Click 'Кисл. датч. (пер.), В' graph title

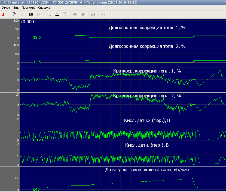(x=147, y=145)
